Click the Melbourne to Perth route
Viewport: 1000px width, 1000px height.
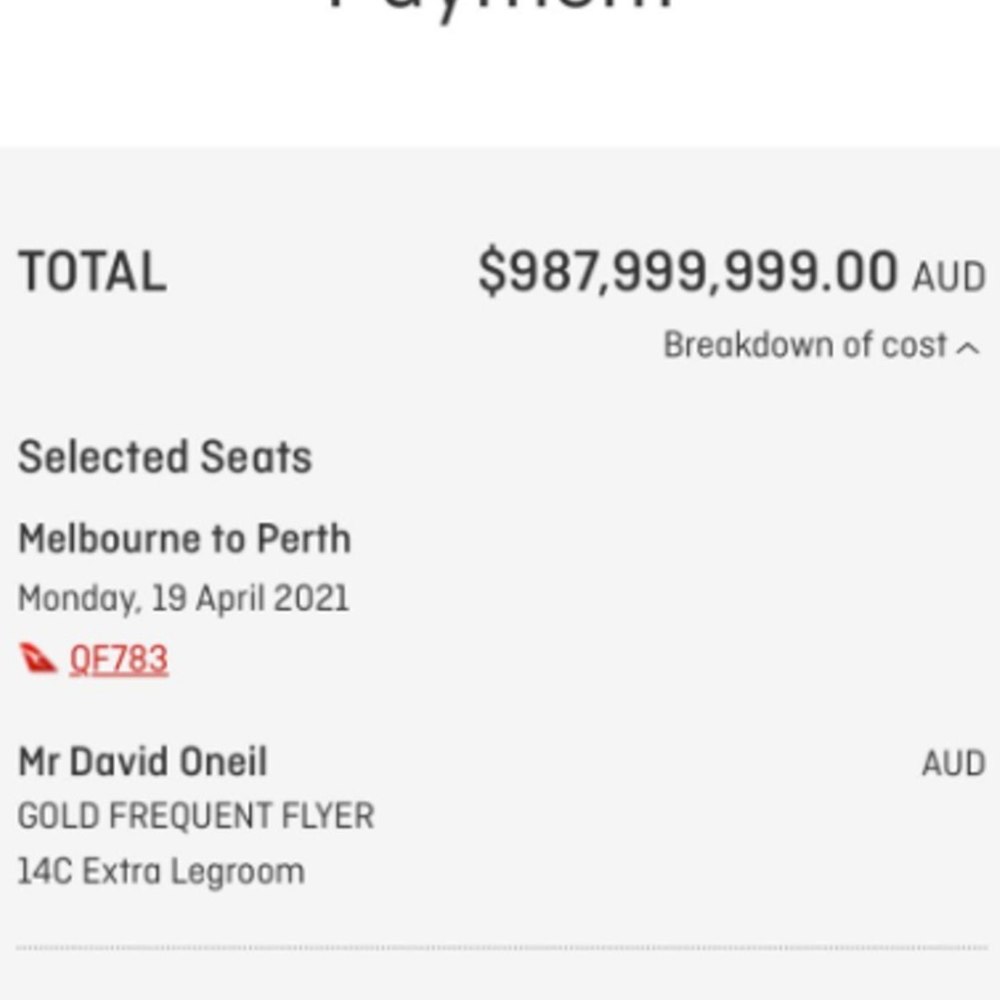pos(184,539)
